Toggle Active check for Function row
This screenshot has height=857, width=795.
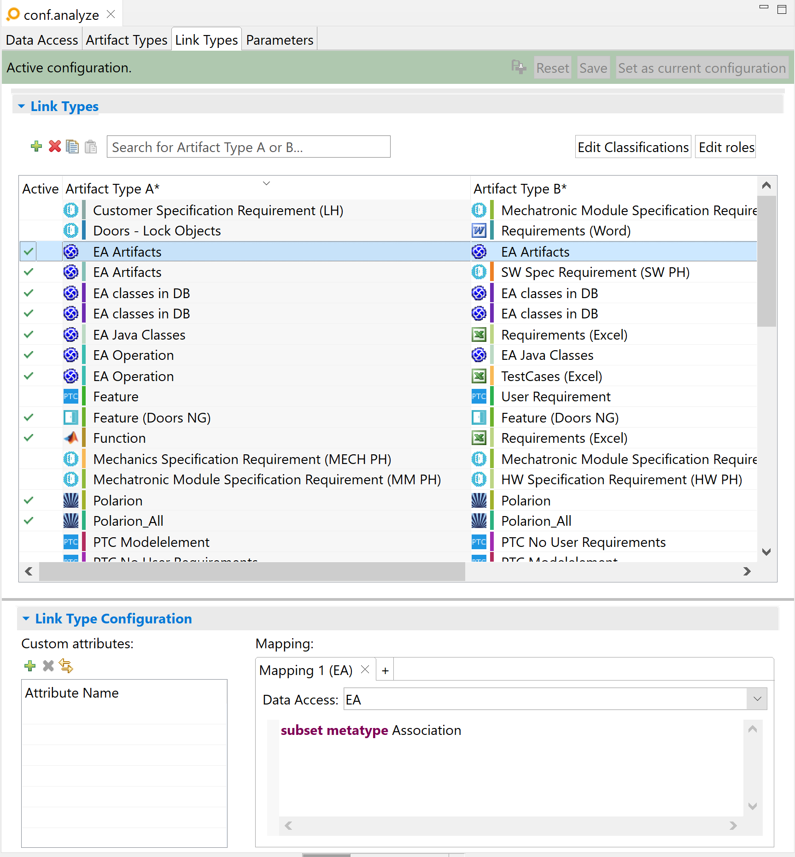[x=29, y=438]
